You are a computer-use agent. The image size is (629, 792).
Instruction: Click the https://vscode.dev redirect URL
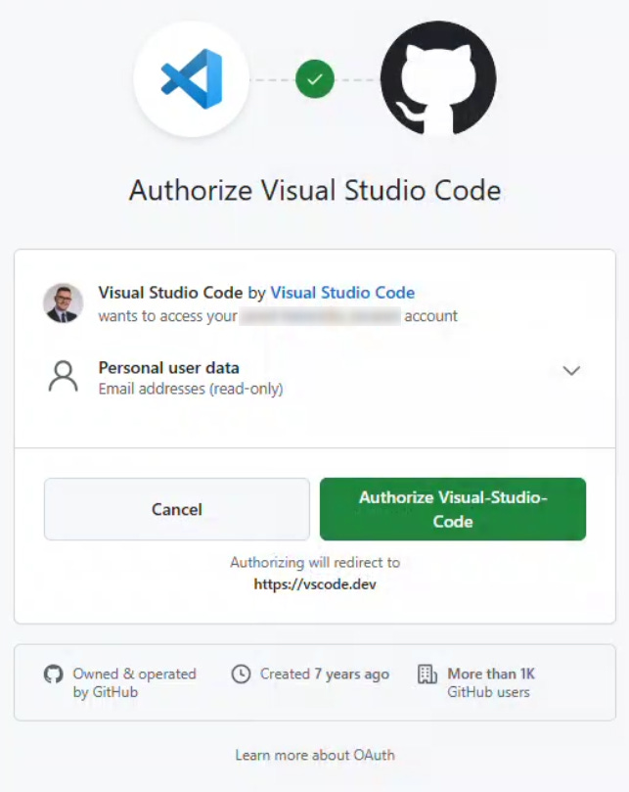pyautogui.click(x=315, y=584)
